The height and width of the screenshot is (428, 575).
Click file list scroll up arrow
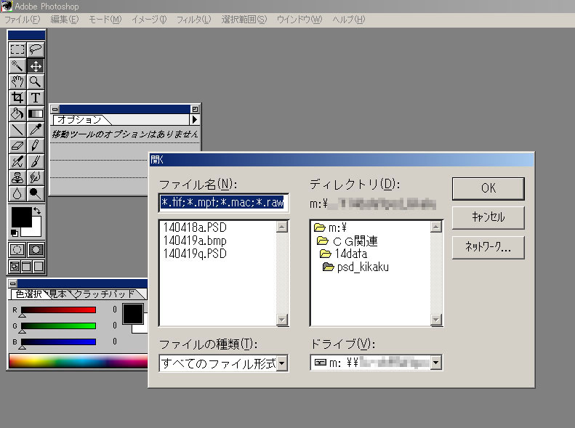tap(281, 227)
